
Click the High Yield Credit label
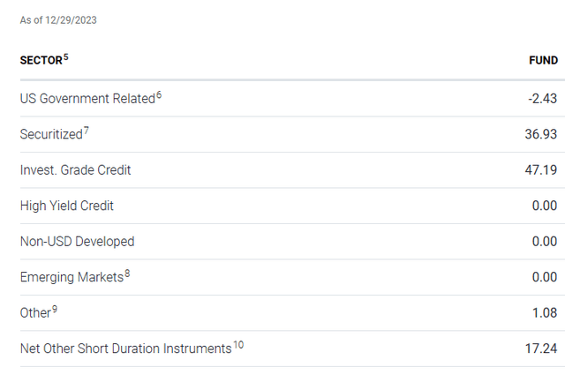point(67,206)
